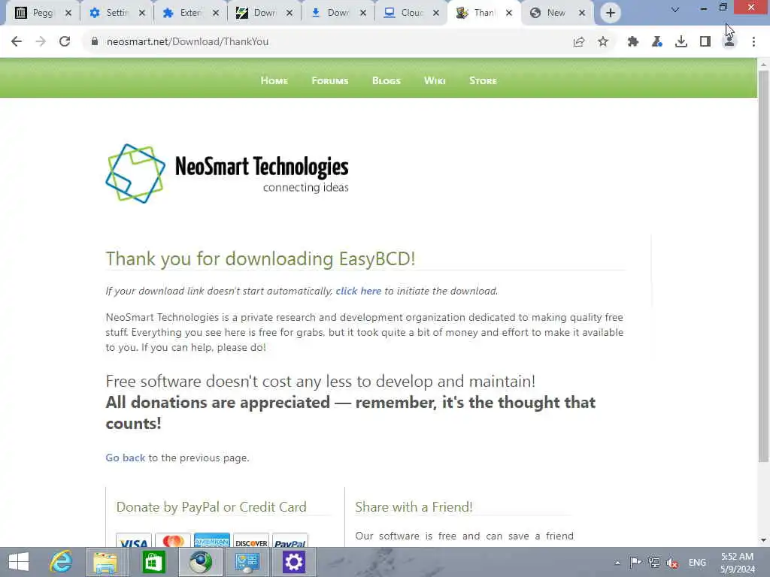This screenshot has height=577, width=770.
Task: Click the ENG language indicator
Action: [x=697, y=563]
